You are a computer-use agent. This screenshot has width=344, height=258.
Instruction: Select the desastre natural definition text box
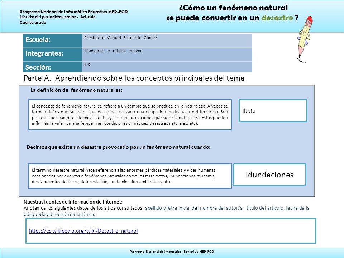[130, 176]
